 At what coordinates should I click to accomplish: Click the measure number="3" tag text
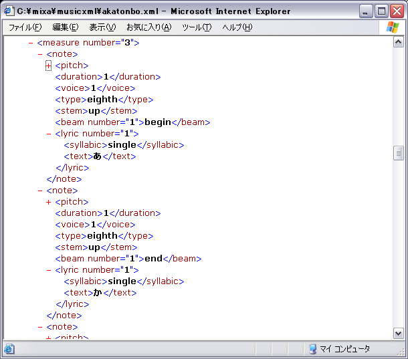88,43
